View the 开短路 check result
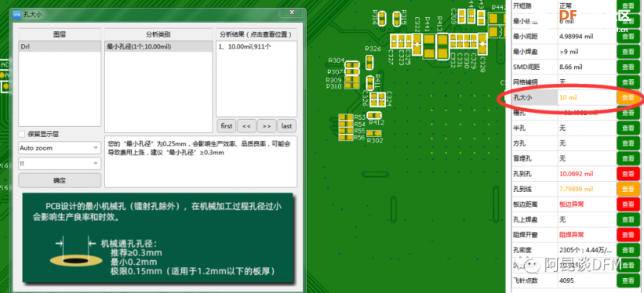644x293 pixels. (x=628, y=5)
